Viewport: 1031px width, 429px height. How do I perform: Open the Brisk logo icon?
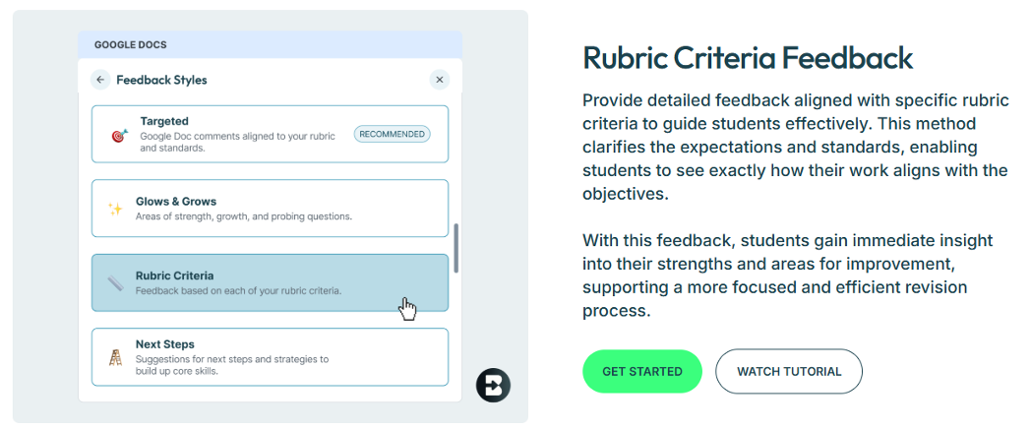pos(493,385)
